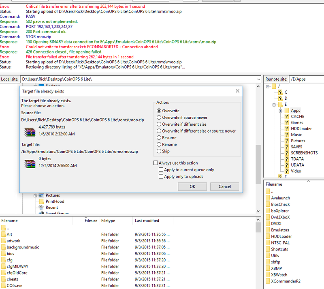This screenshot has width=324, height=289.
Task: Open the bios folder in local file list
Action: pyautogui.click(x=10, y=253)
